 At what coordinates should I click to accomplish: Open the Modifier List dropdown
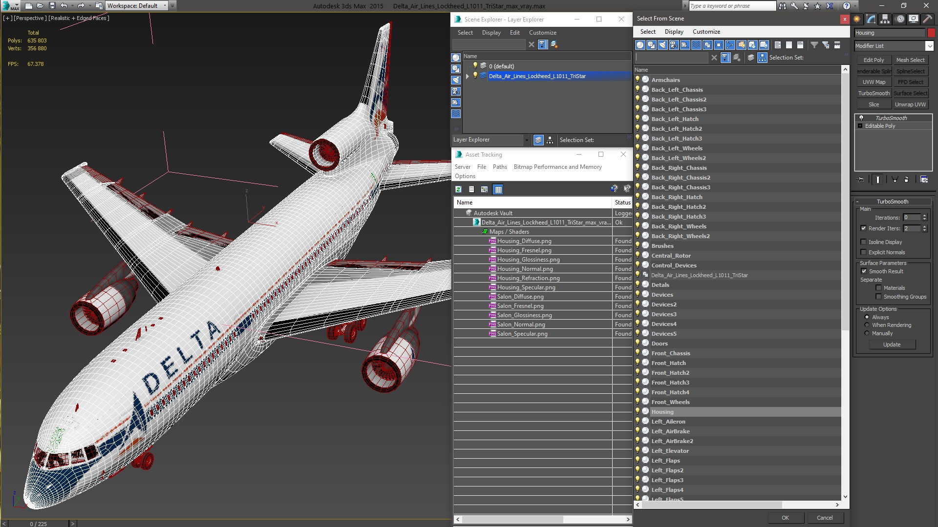[x=929, y=46]
